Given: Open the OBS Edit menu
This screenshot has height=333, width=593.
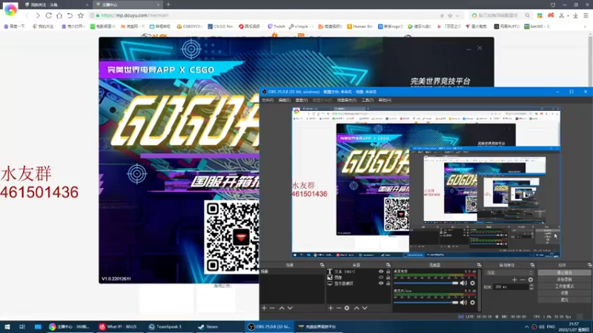Looking at the screenshot, I should pos(285,100).
